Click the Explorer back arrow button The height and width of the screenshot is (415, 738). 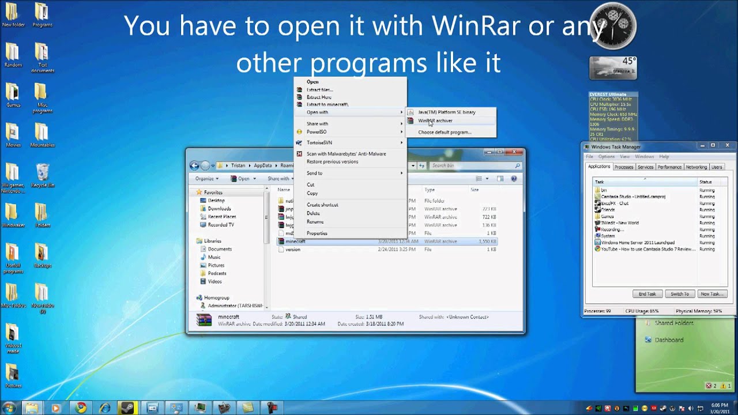194,166
